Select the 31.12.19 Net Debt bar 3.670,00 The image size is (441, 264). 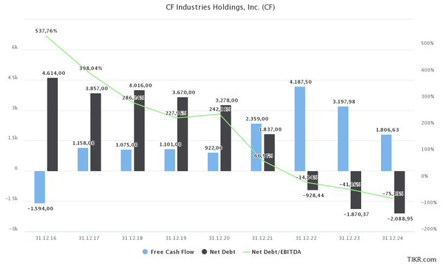coord(183,134)
